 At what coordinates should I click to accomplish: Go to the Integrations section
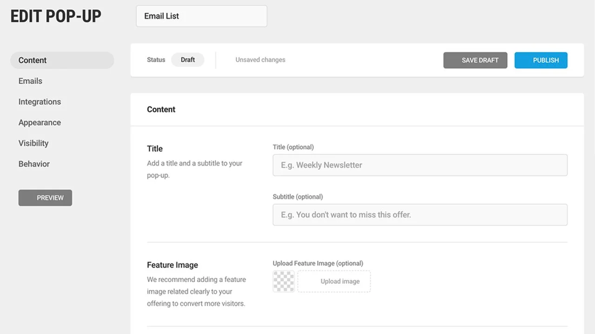click(40, 102)
